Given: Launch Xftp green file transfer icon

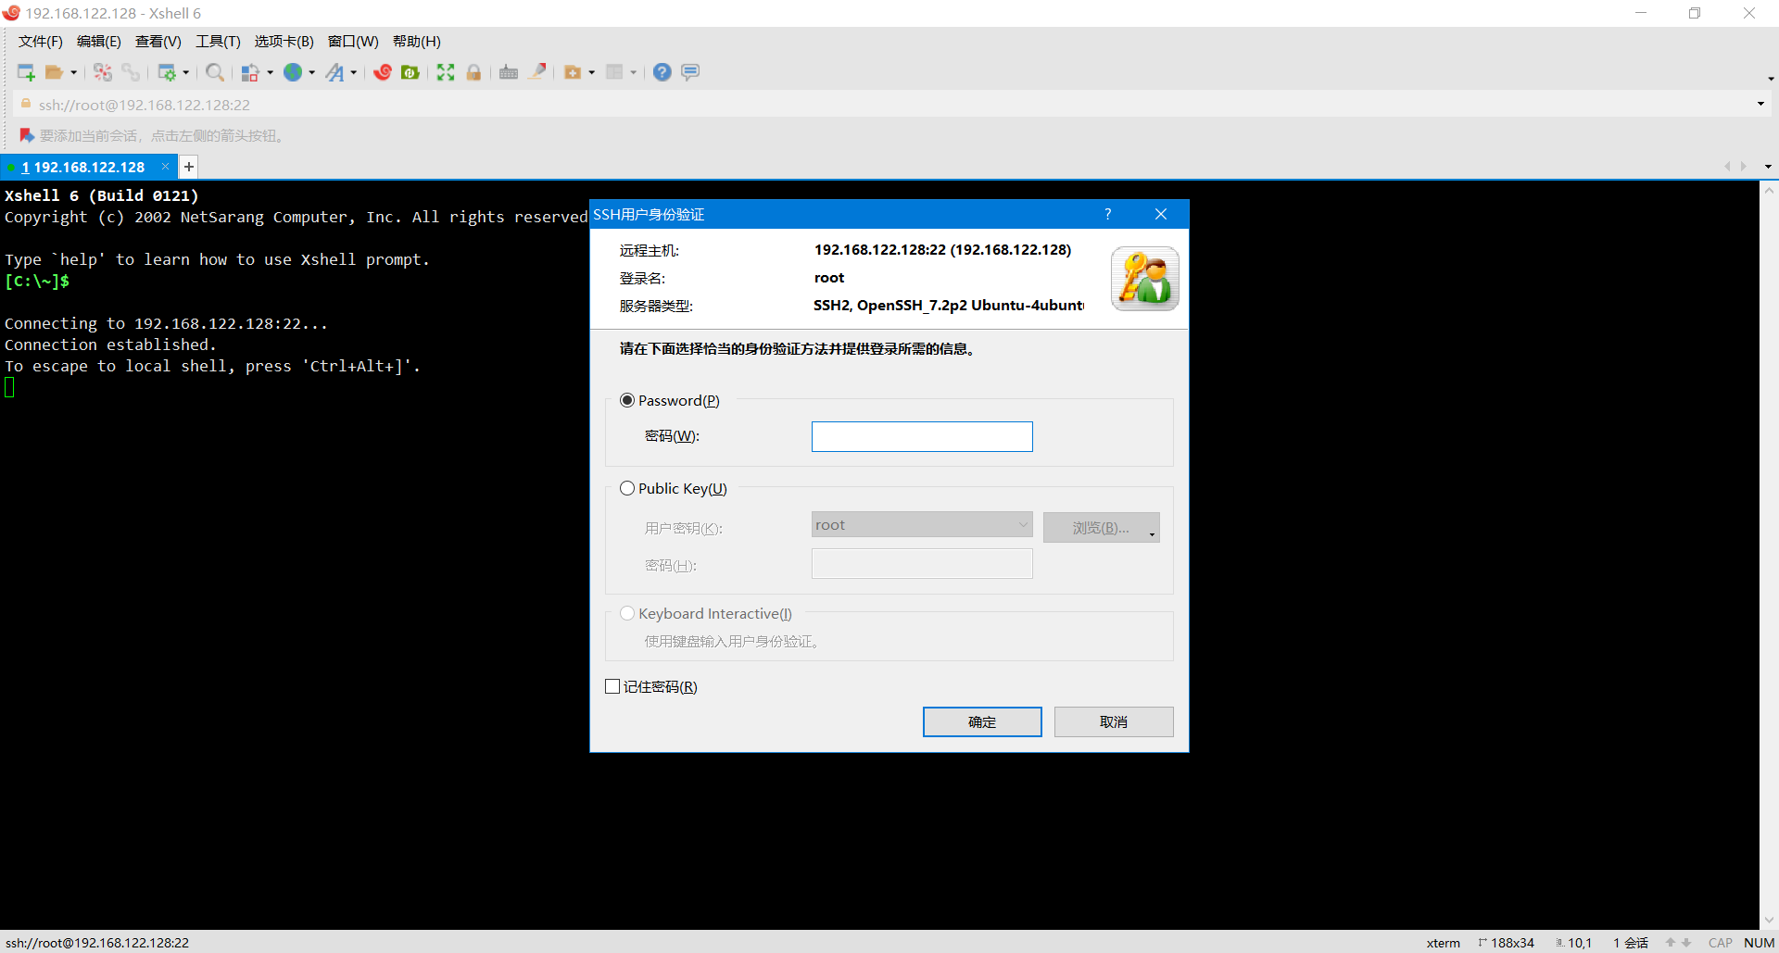Looking at the screenshot, I should pyautogui.click(x=410, y=72).
